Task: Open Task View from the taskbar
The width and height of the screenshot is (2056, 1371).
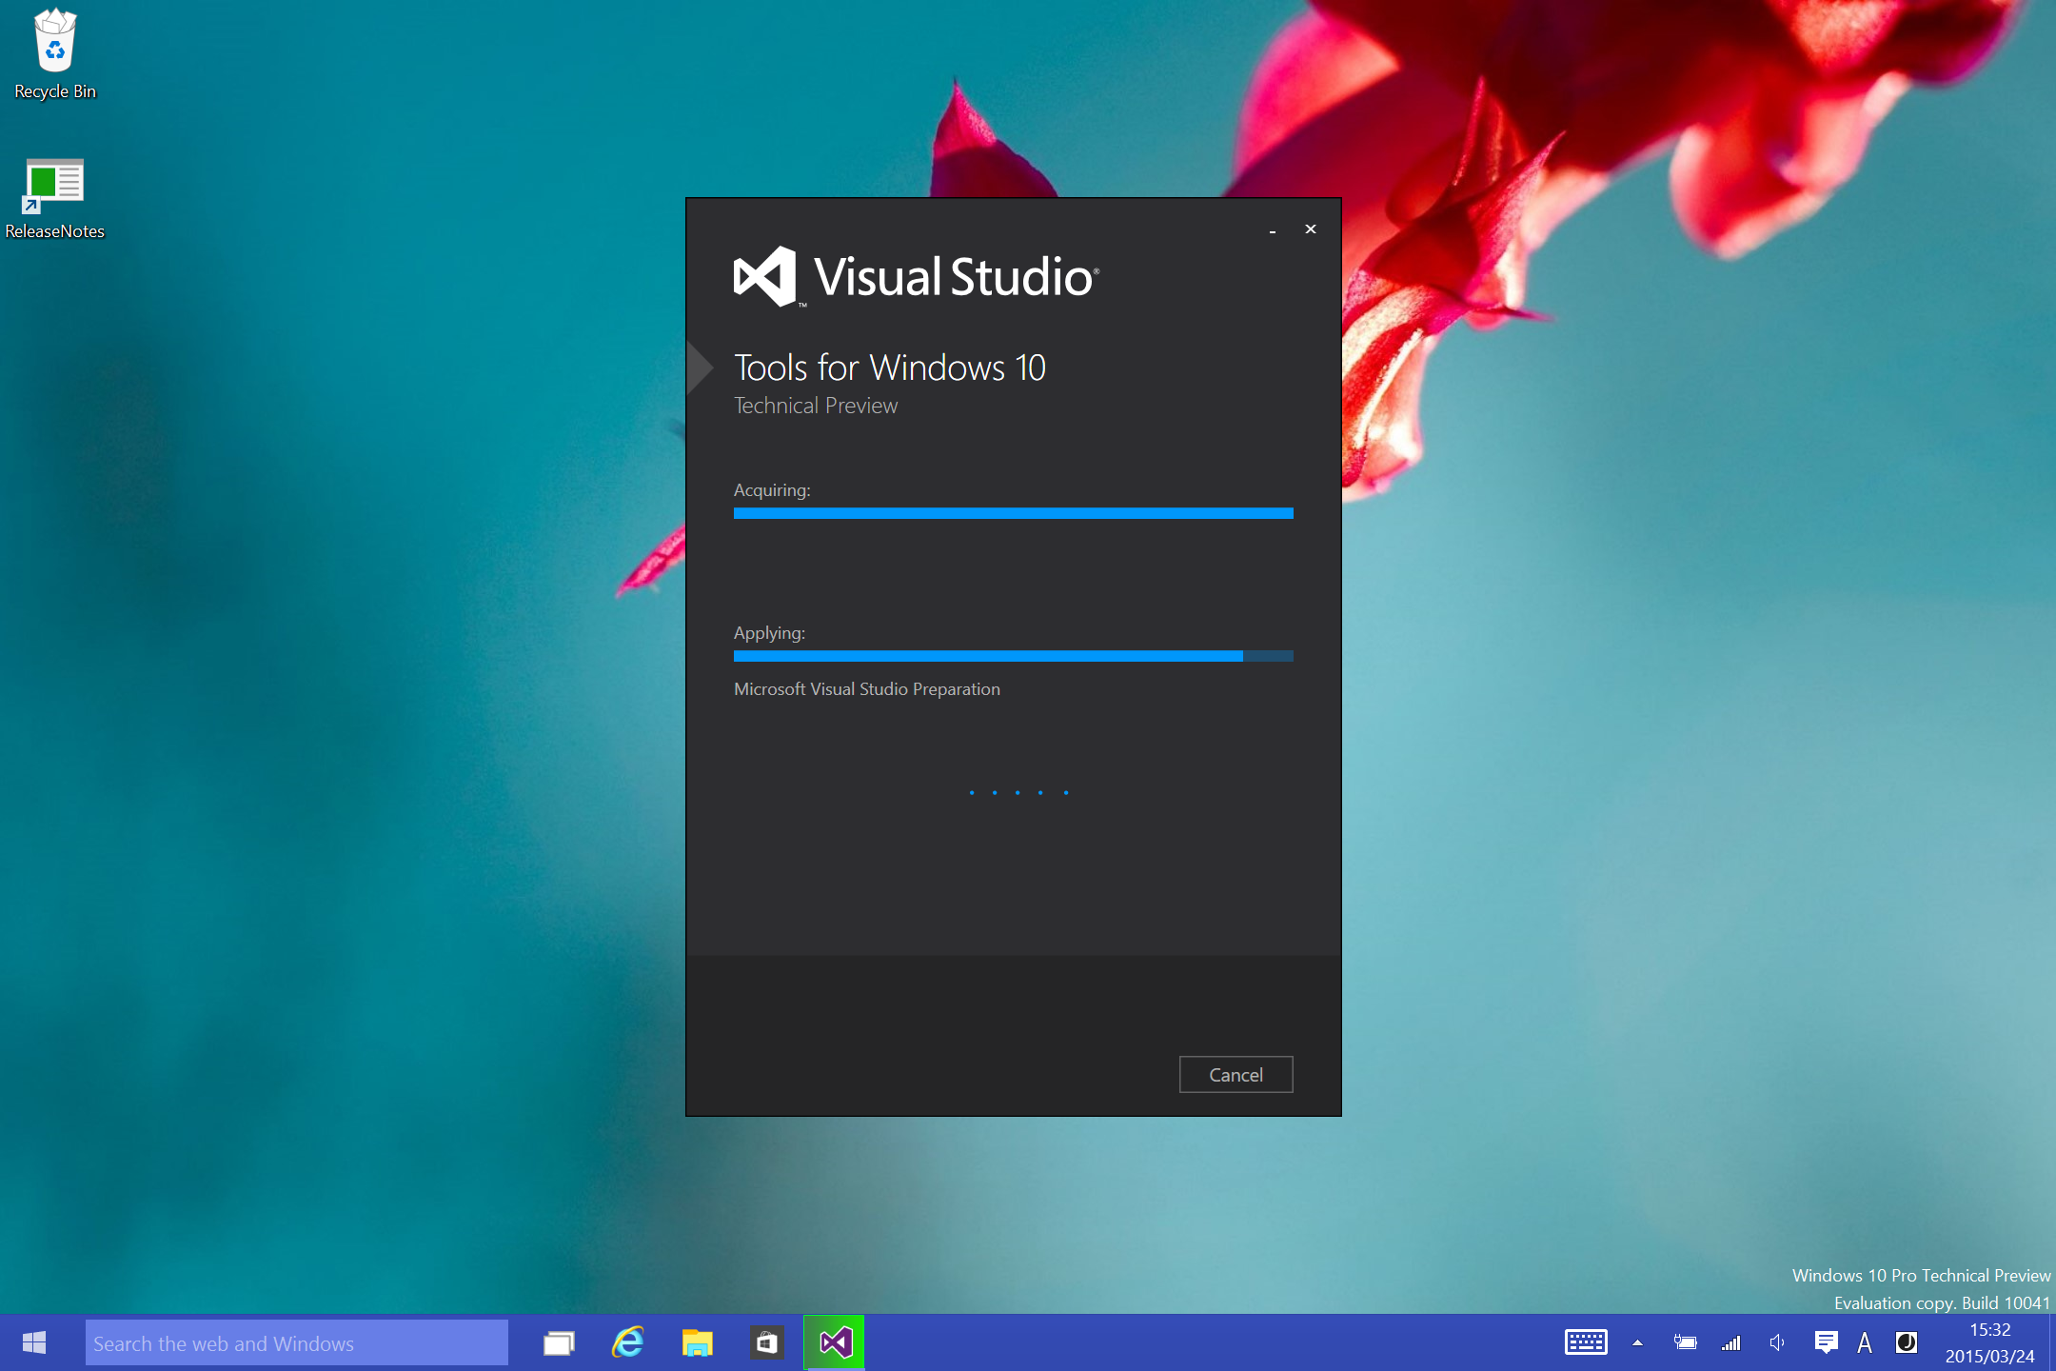Action: [558, 1342]
